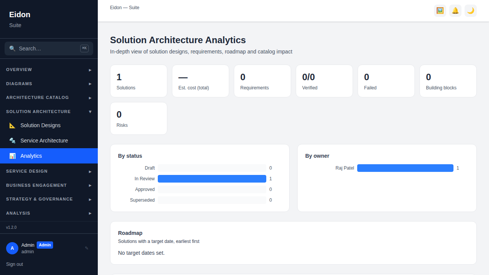489x275 pixels.
Task: Expand the Overview section
Action: pos(49,70)
